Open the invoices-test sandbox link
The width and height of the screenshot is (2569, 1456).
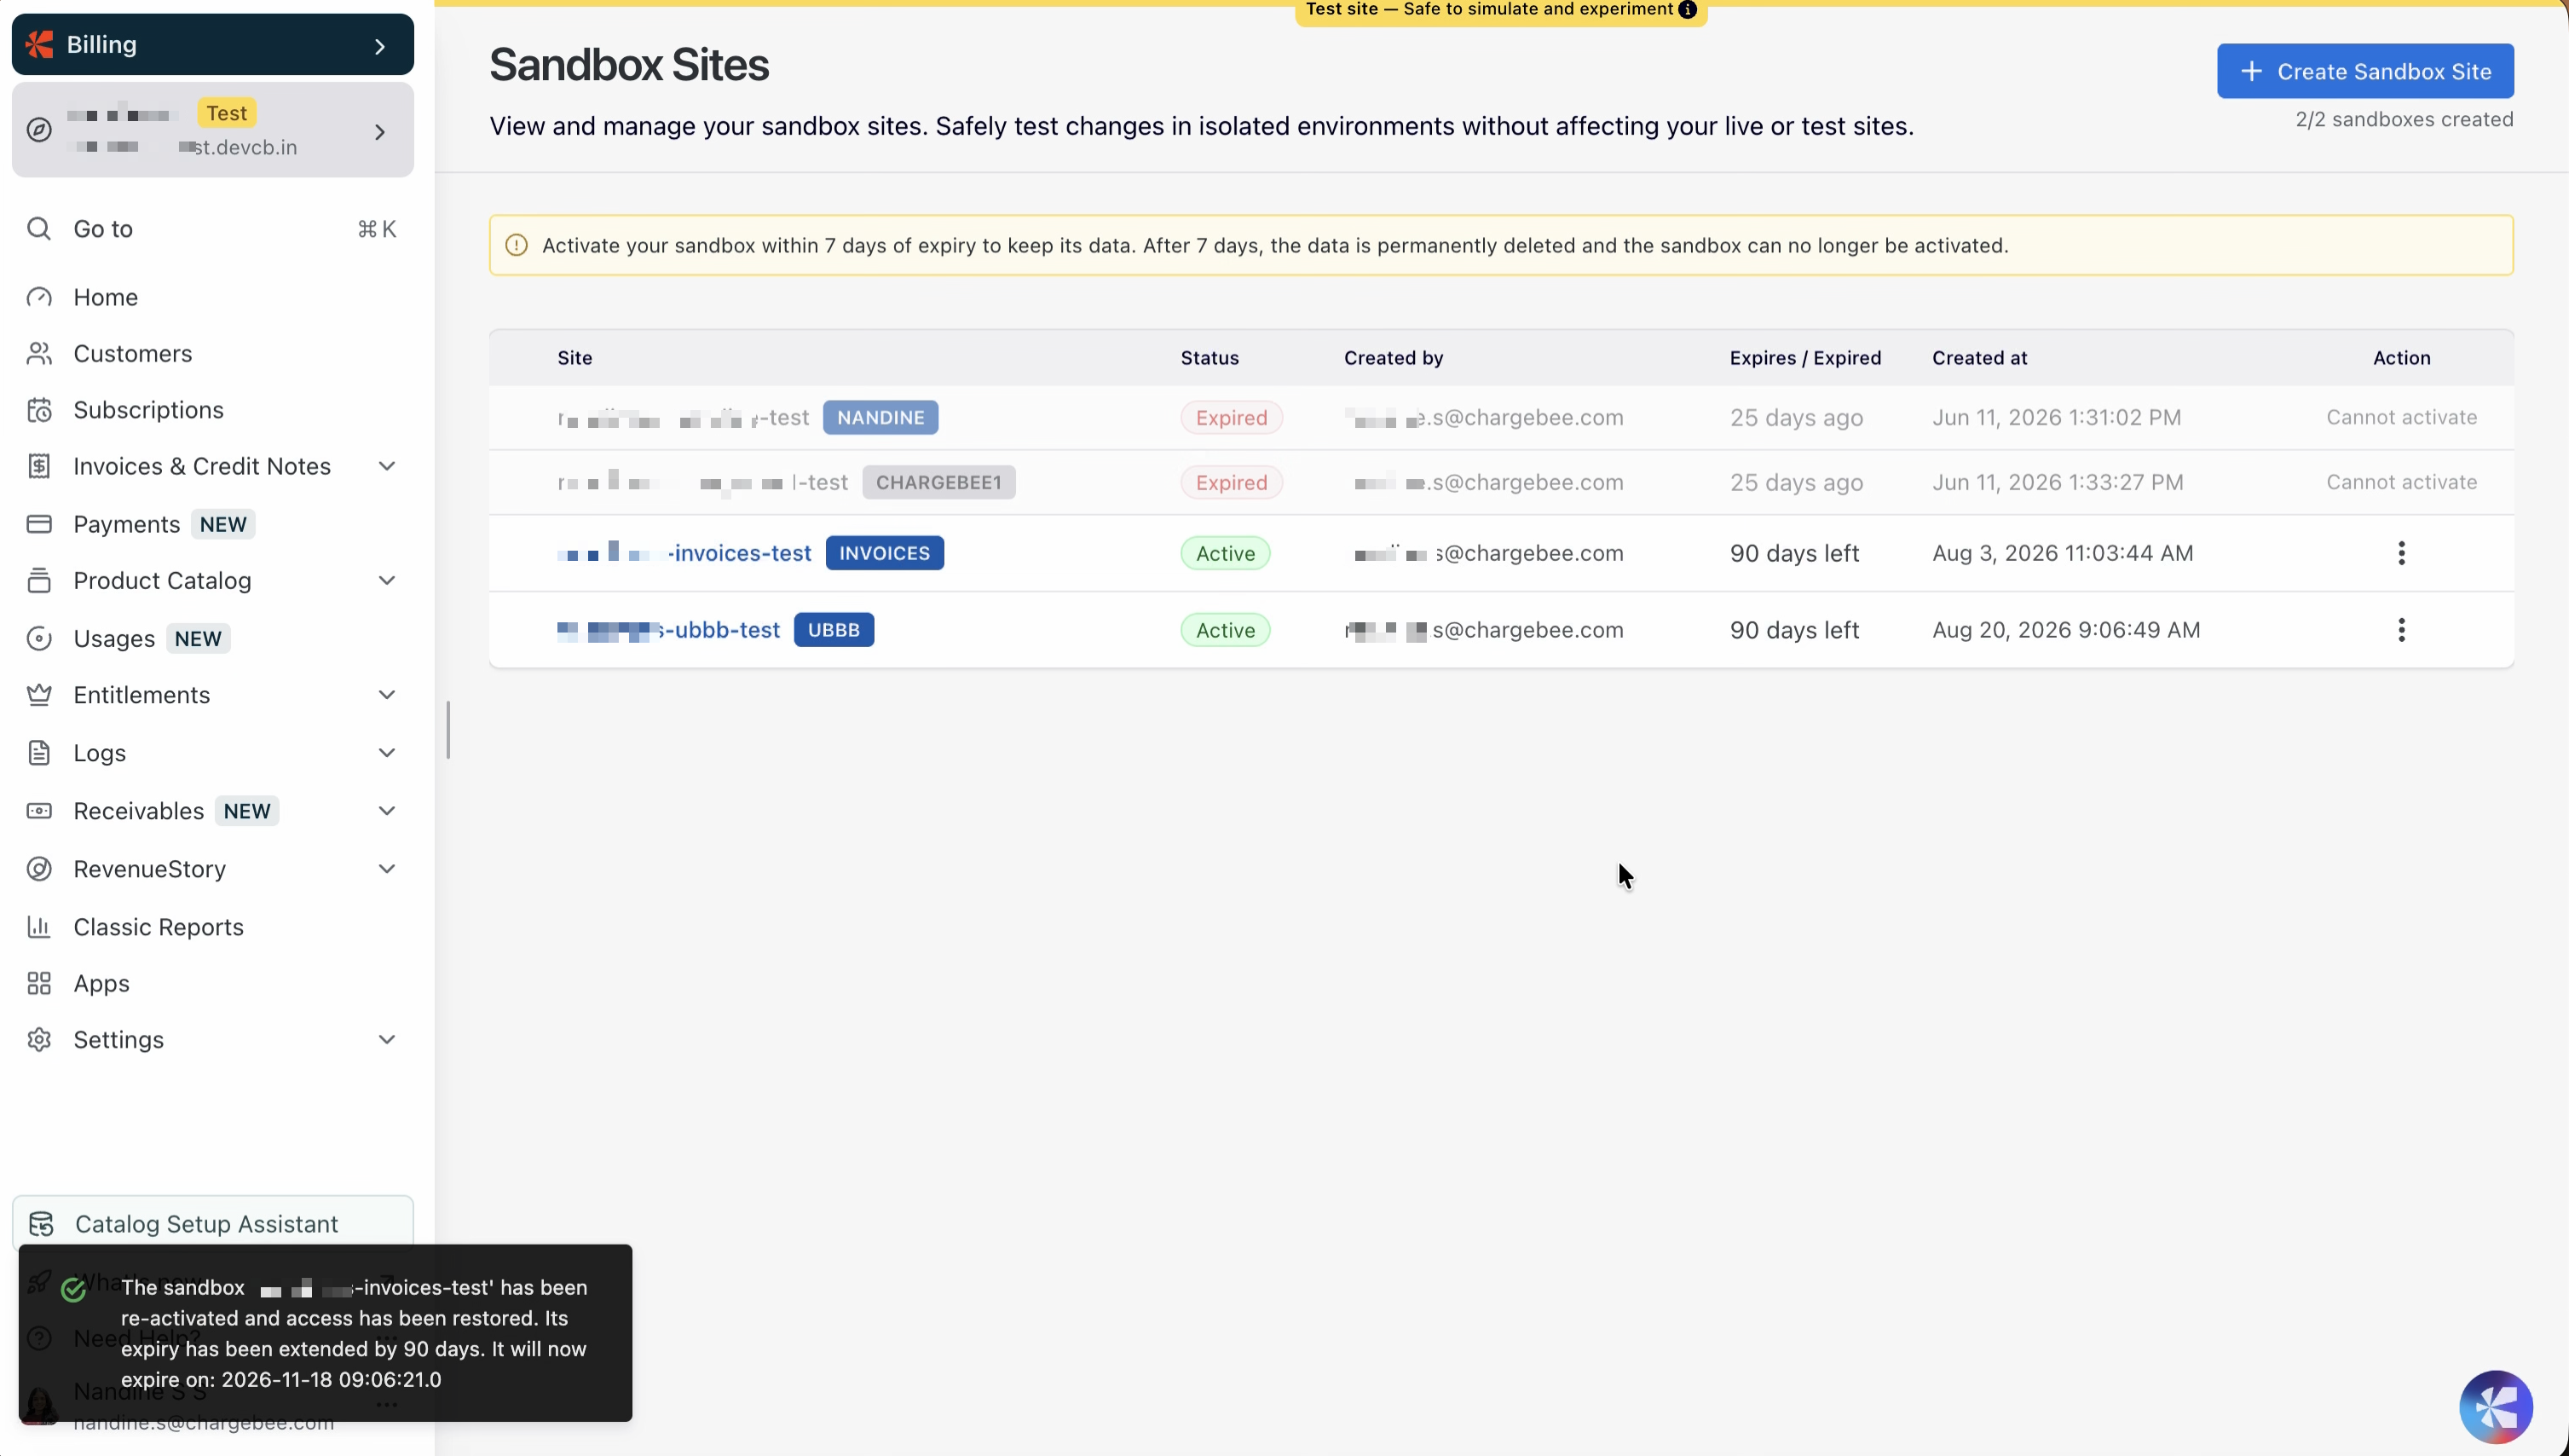pyautogui.click(x=684, y=553)
